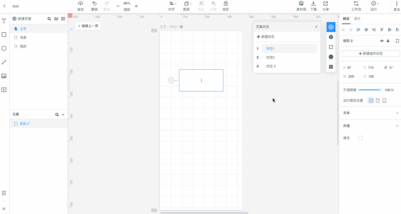Select 状态 3 in page states
This screenshot has width=401, height=214.
[289, 66]
